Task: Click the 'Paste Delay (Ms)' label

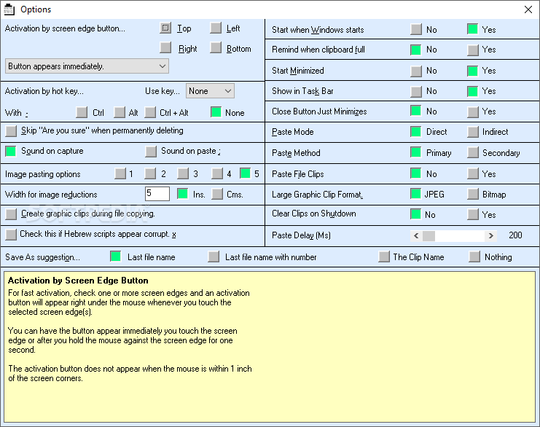Action: click(x=301, y=235)
